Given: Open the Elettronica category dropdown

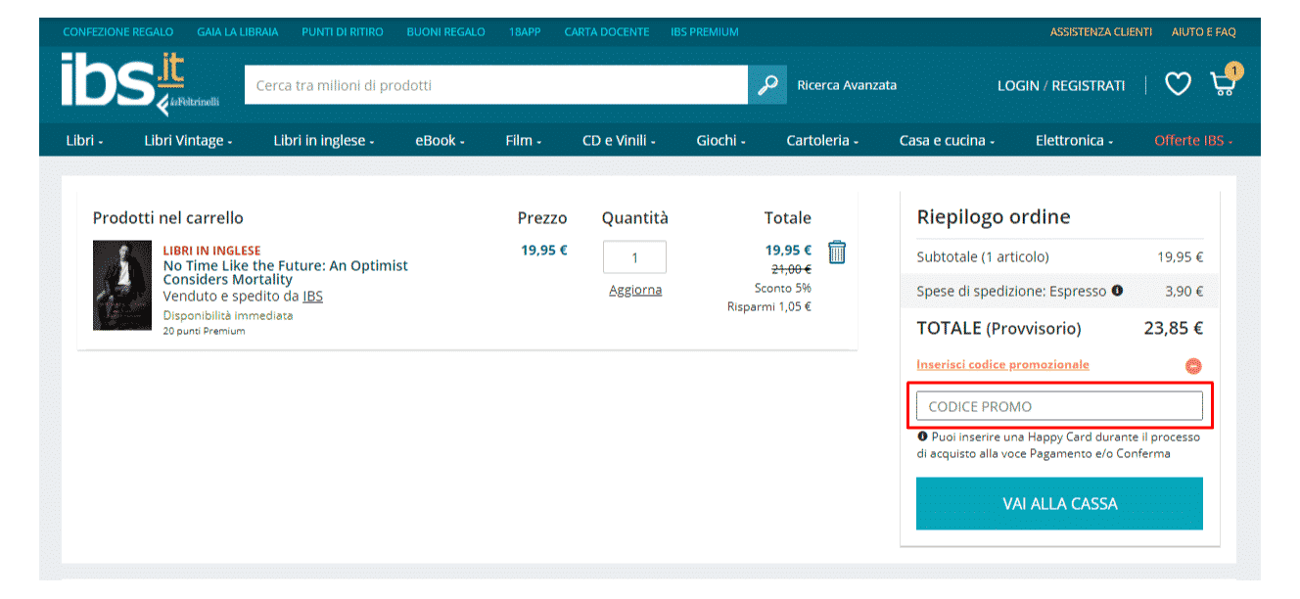Looking at the screenshot, I should 1074,141.
